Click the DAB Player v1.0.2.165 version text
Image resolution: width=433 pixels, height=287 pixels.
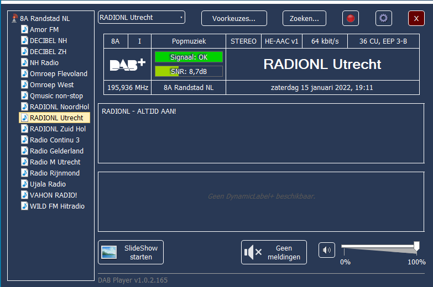133,280
